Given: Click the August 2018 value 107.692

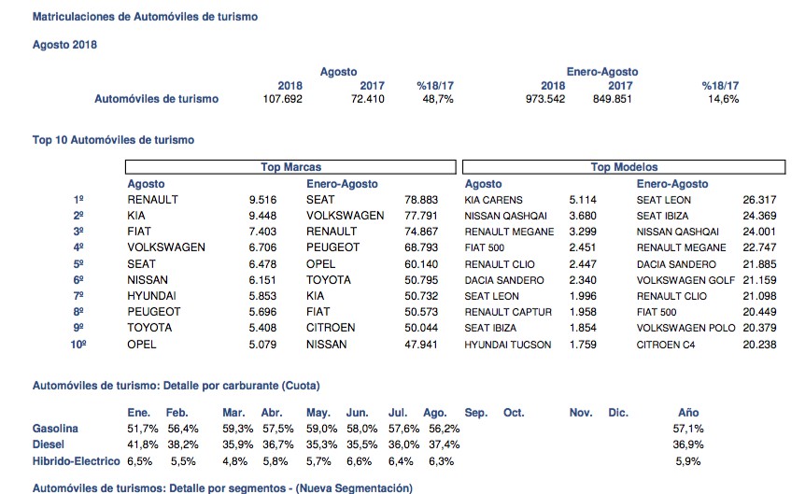Looking at the screenshot, I should click(284, 99).
